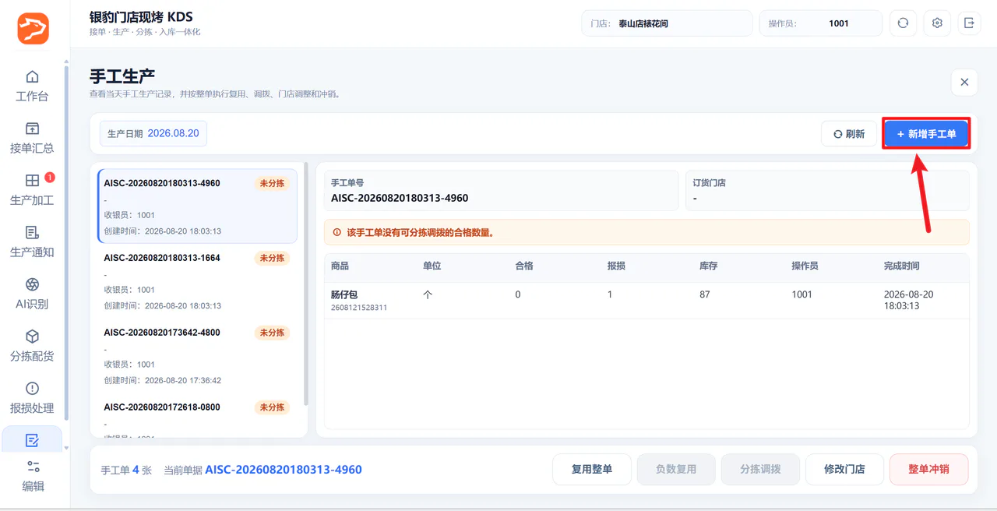This screenshot has width=997, height=511.
Task: Click the logout icon in top bar
Action: [969, 23]
